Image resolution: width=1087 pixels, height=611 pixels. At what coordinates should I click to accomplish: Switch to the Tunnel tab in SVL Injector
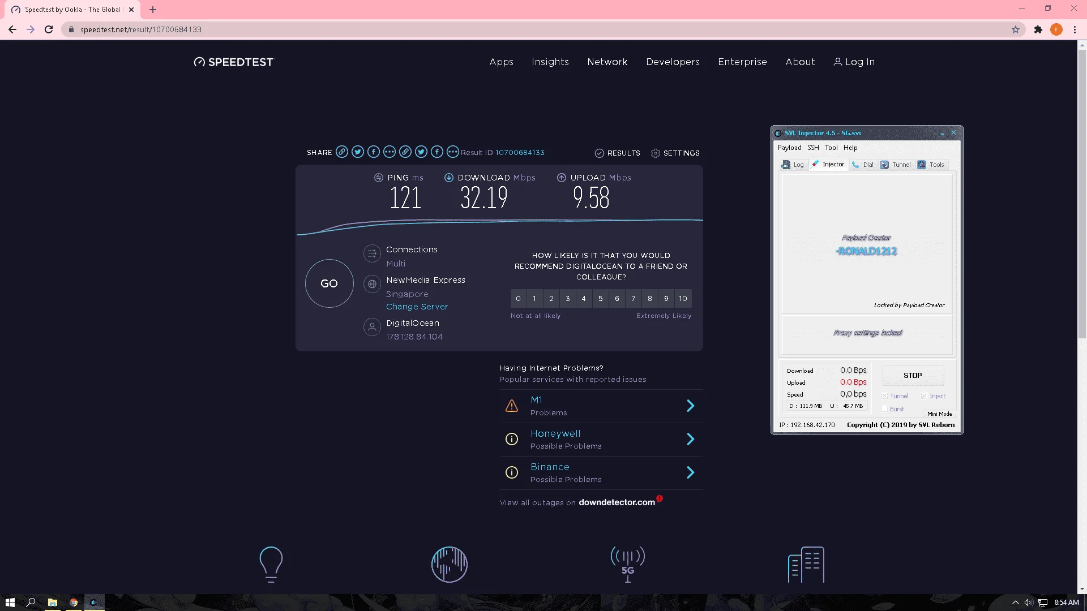(x=896, y=165)
